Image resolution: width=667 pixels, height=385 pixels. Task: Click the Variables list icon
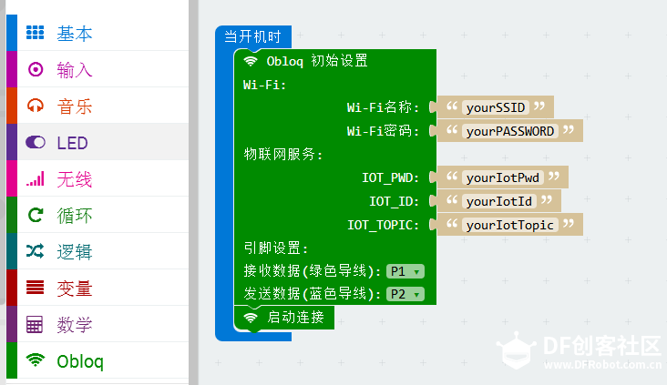36,289
